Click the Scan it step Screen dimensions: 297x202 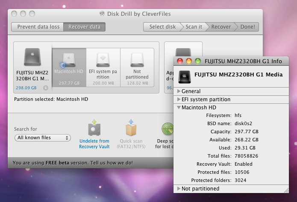tap(194, 27)
